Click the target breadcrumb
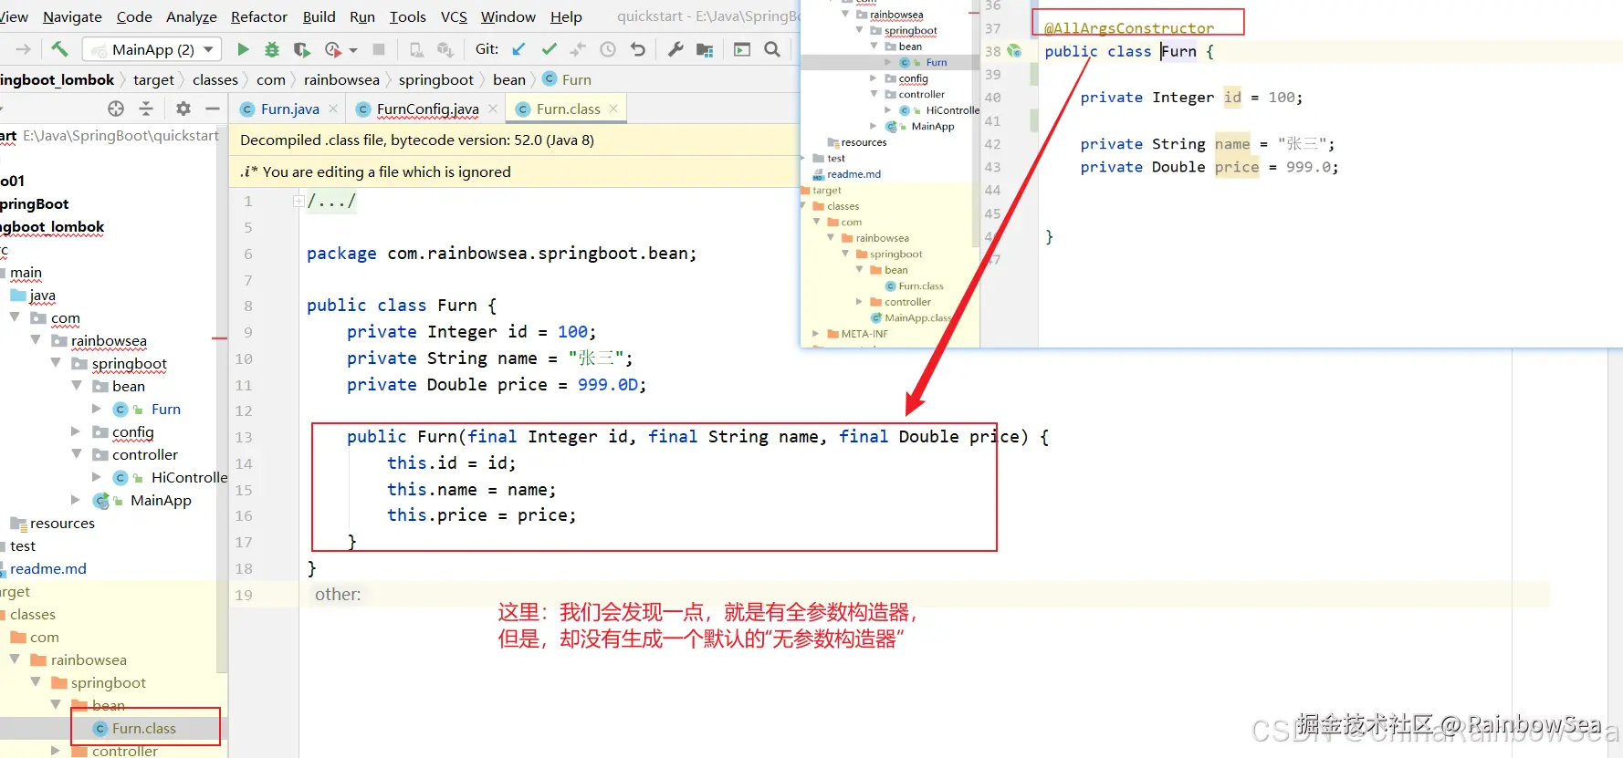The image size is (1623, 758). tap(153, 79)
